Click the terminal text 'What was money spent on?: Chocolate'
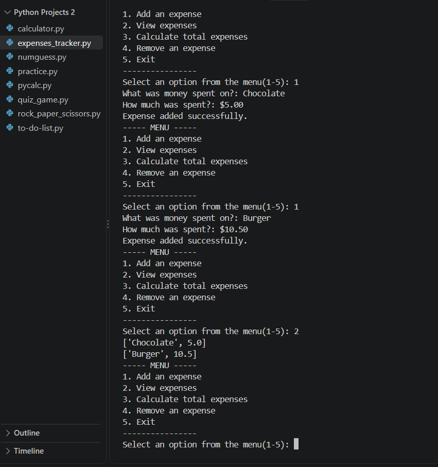 (x=204, y=94)
